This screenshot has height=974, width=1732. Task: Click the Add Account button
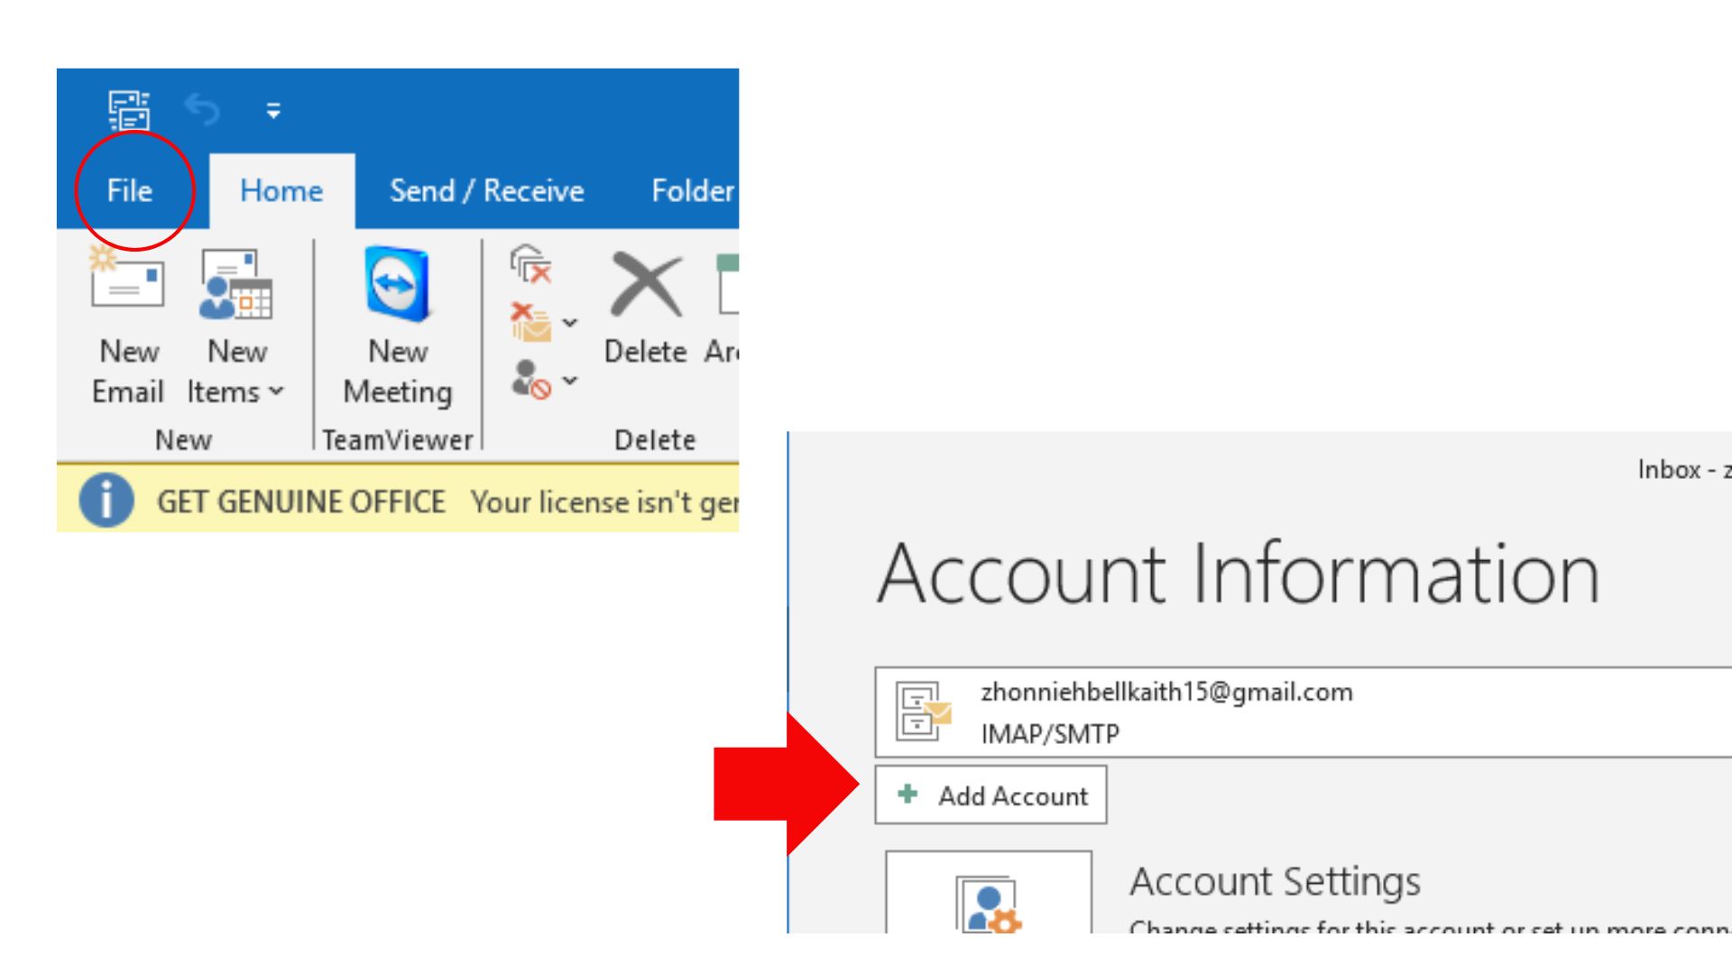click(990, 795)
